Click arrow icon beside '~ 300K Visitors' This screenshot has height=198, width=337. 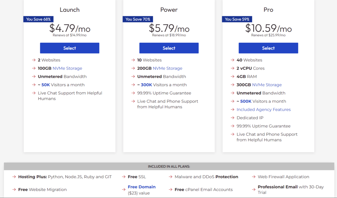click(133, 85)
